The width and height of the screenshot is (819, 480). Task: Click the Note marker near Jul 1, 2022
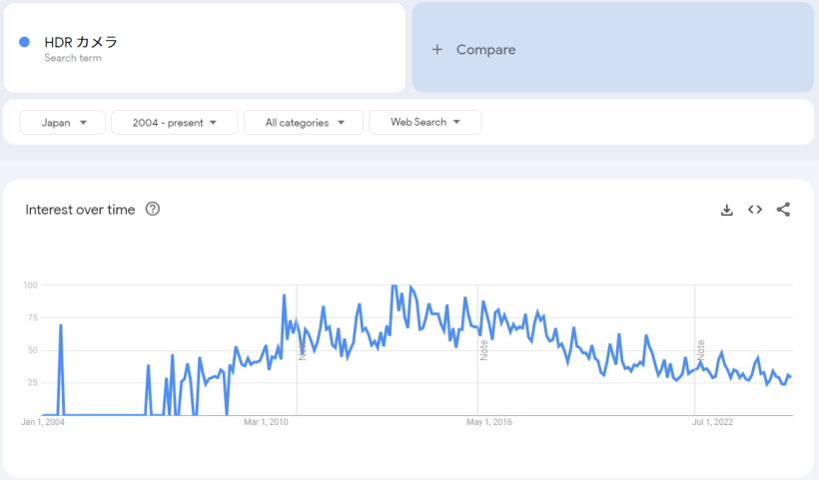click(701, 349)
